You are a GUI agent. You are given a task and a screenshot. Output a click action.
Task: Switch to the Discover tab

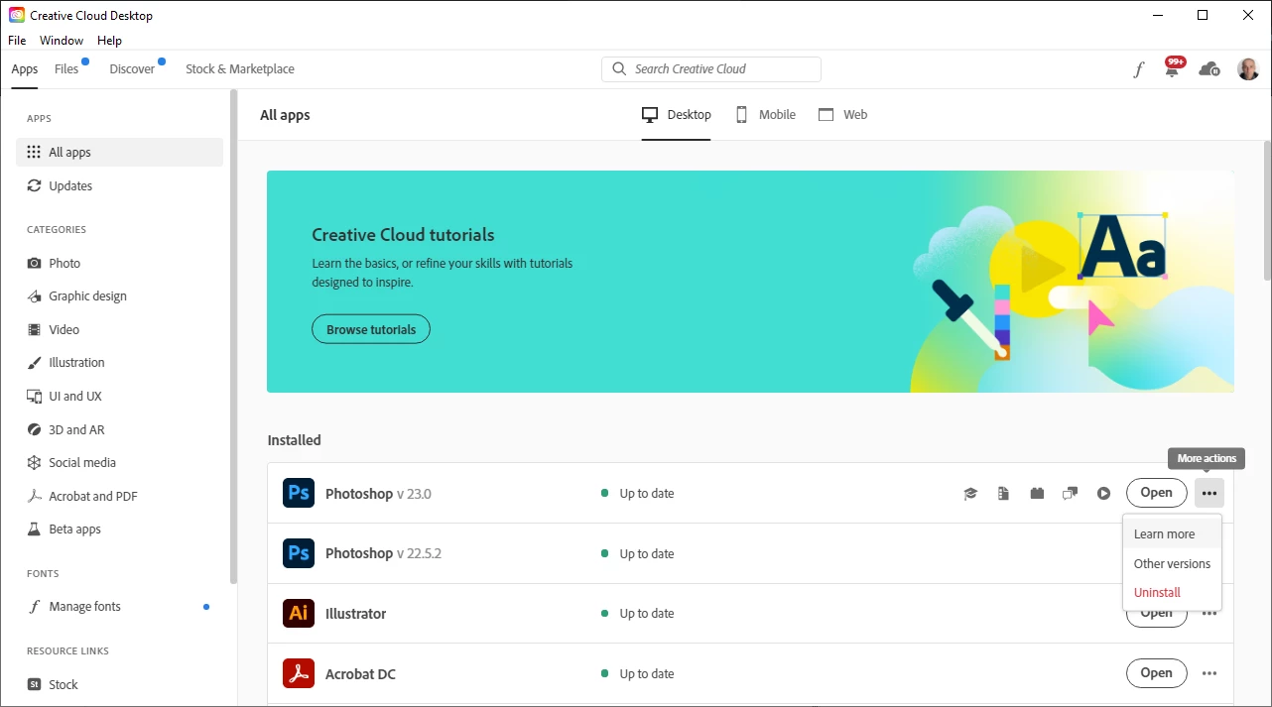132,69
